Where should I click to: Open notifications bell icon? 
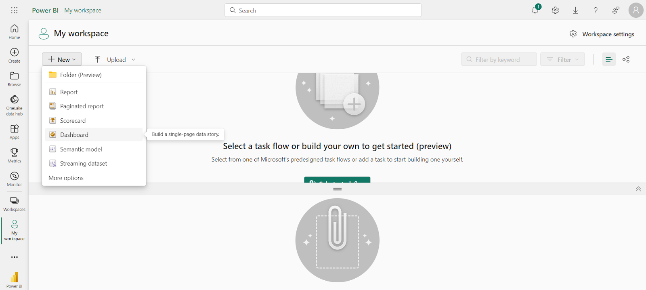click(535, 10)
